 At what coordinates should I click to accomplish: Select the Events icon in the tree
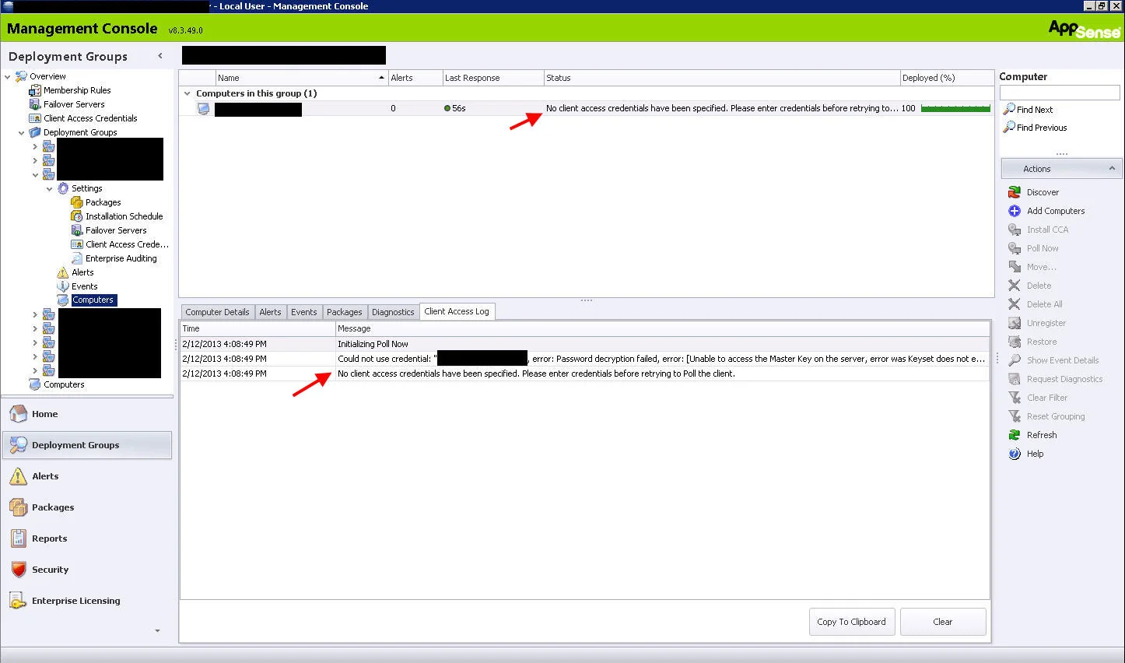point(63,286)
